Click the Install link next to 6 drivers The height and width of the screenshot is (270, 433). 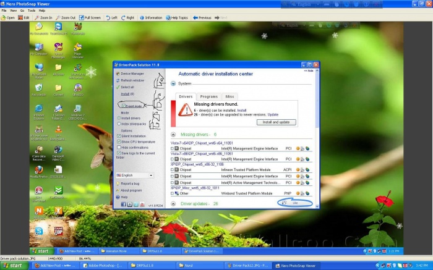pos(242,111)
